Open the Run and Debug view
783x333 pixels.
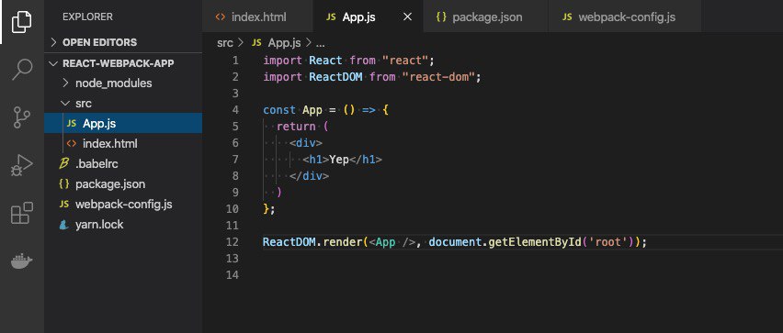click(21, 165)
